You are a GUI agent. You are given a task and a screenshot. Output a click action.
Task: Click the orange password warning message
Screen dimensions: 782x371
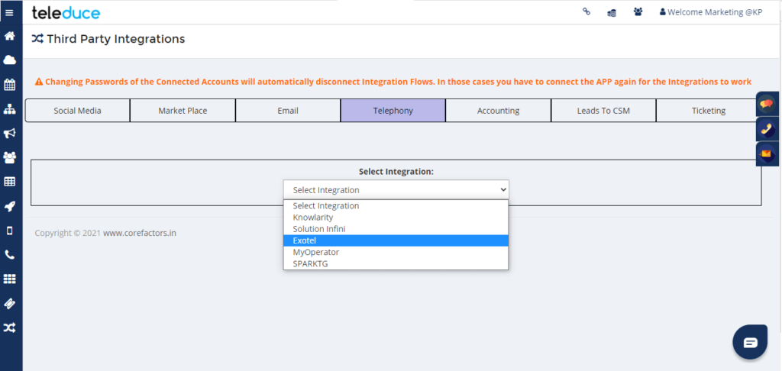(x=393, y=82)
